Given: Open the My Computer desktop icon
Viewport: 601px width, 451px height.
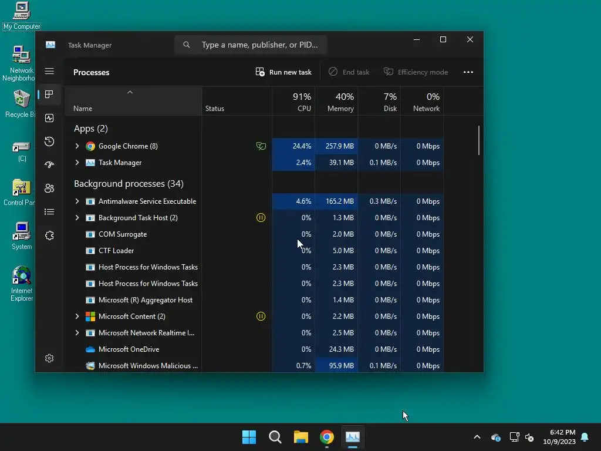Looking at the screenshot, I should point(22,16).
